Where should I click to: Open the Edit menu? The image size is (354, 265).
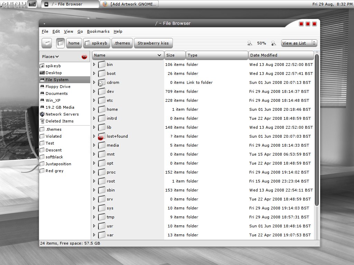[x=56, y=31]
